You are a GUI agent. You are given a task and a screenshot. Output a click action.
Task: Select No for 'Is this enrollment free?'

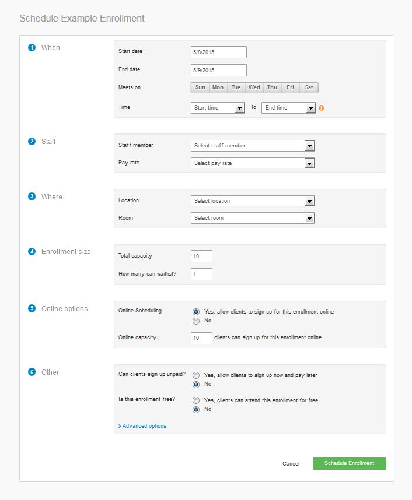pos(195,409)
